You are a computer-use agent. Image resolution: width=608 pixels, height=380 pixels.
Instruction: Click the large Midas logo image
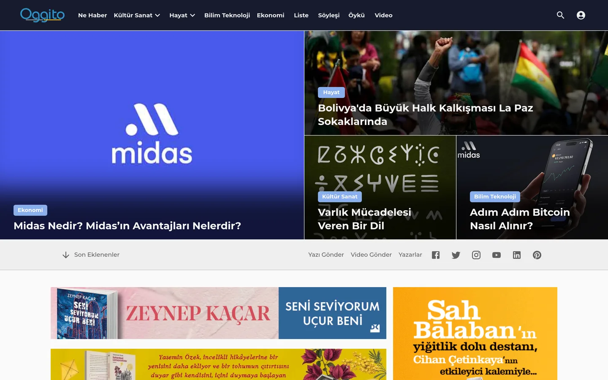click(152, 134)
